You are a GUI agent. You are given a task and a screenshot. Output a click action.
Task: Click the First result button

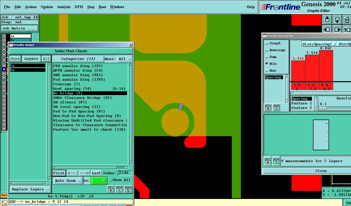59,173
